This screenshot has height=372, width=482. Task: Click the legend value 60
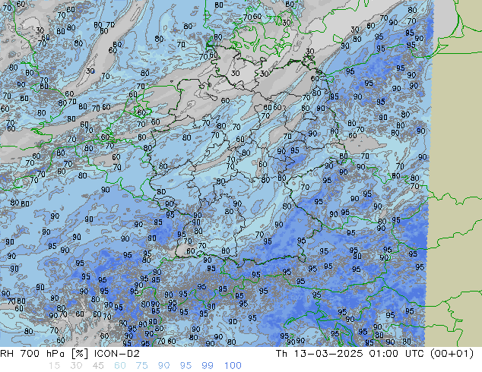tap(120, 366)
